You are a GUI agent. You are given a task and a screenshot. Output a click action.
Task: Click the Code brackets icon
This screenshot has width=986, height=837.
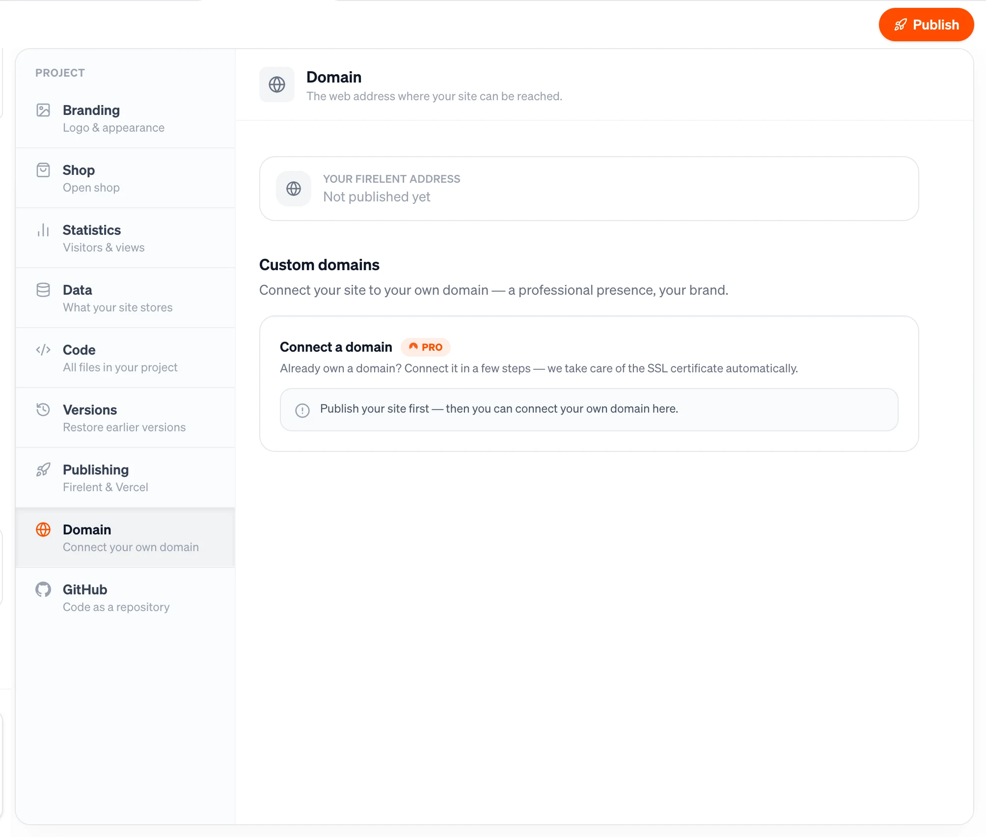tap(43, 350)
